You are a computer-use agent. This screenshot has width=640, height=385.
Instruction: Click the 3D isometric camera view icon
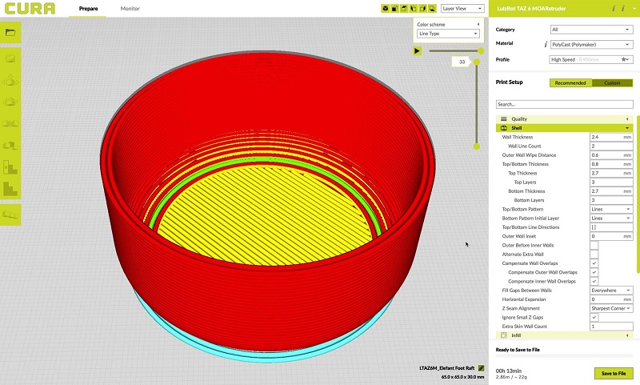coord(386,9)
